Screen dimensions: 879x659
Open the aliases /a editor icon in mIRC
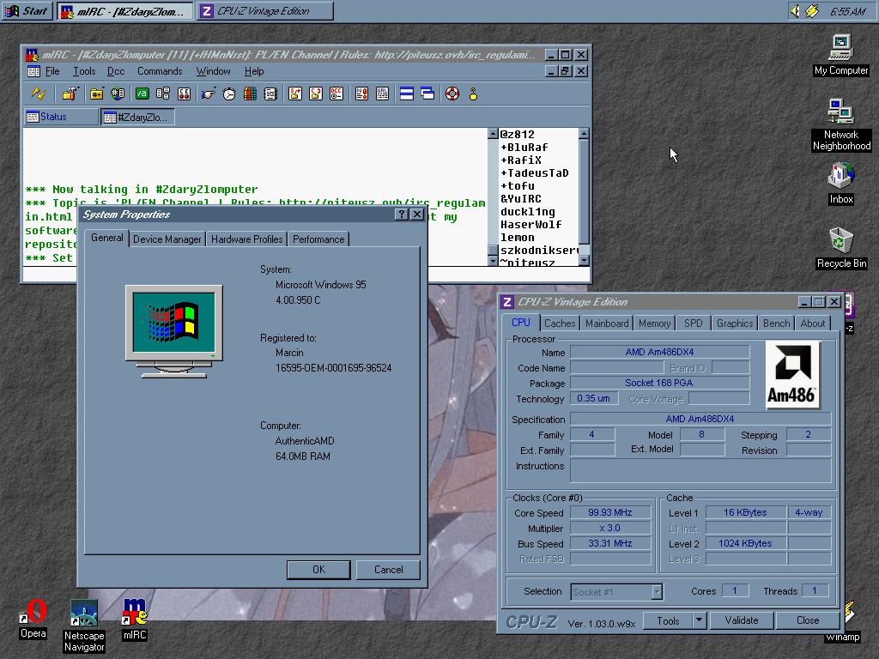[x=142, y=94]
